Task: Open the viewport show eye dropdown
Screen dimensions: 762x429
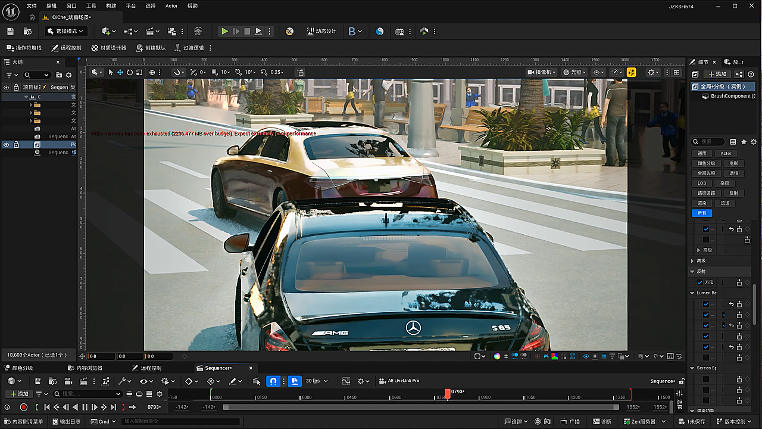Action: 598,72
